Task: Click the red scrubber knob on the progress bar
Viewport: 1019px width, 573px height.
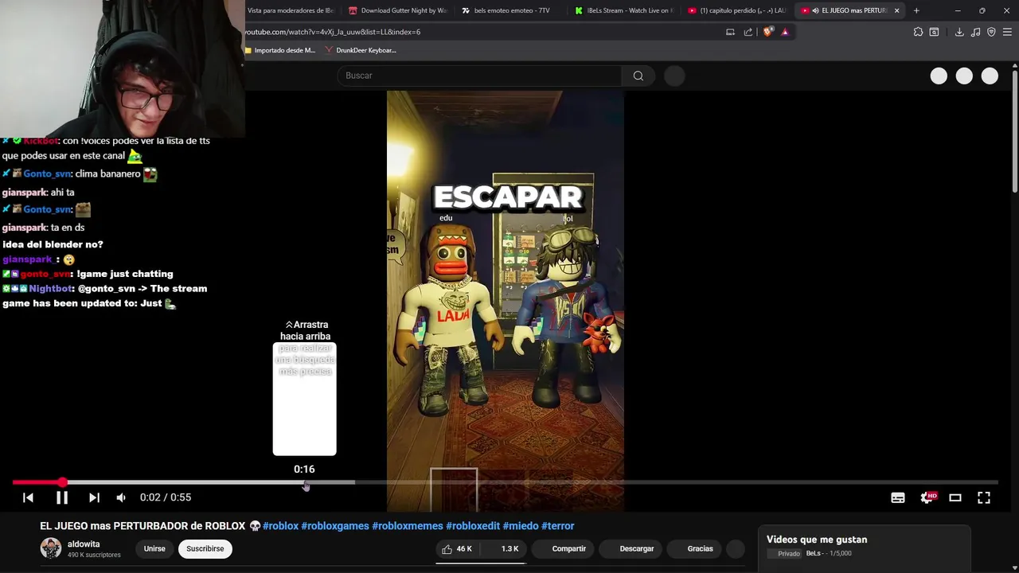Action: point(62,482)
